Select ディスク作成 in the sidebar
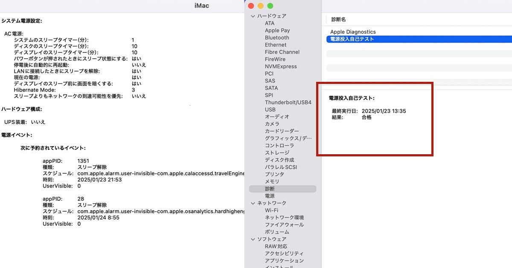The height and width of the screenshot is (268, 512). coord(279,160)
